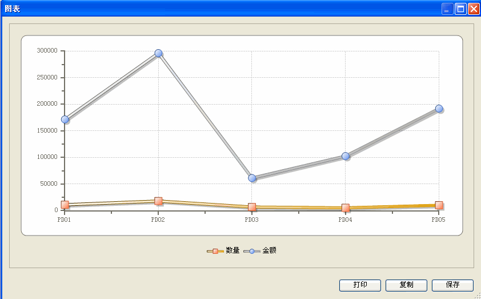Click the 数量 square marker at PD01
Screen dimensions: 481x299
tap(65, 205)
